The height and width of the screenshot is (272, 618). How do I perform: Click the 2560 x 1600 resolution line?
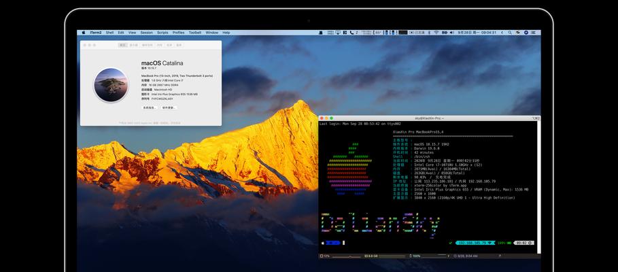[413, 194]
